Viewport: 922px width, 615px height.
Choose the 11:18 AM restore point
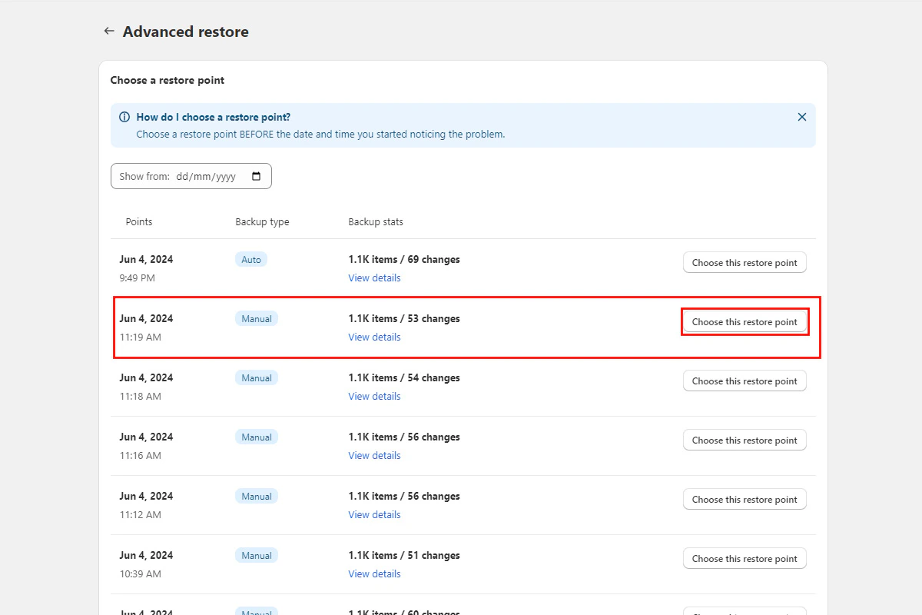tap(744, 381)
